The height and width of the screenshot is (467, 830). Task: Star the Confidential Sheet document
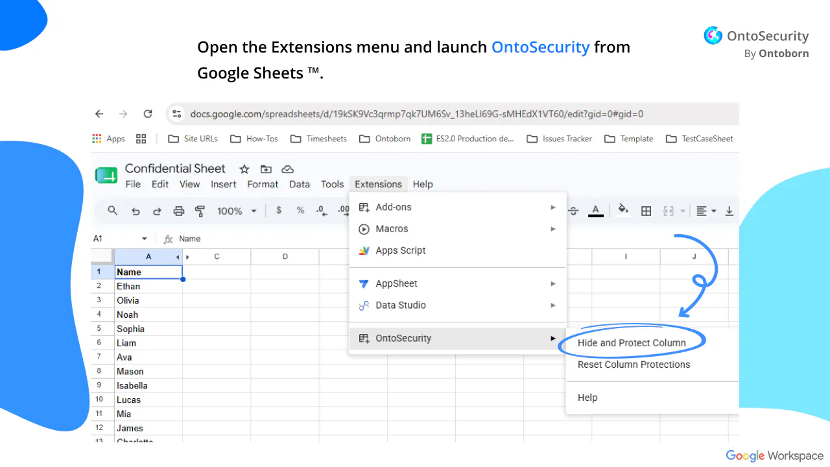click(244, 169)
